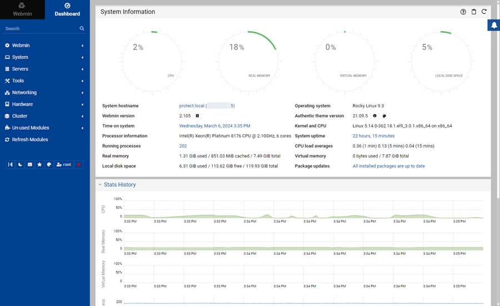Open favorites star icon in sidebar
Image resolution: width=500 pixels, height=306 pixels.
coord(39,165)
